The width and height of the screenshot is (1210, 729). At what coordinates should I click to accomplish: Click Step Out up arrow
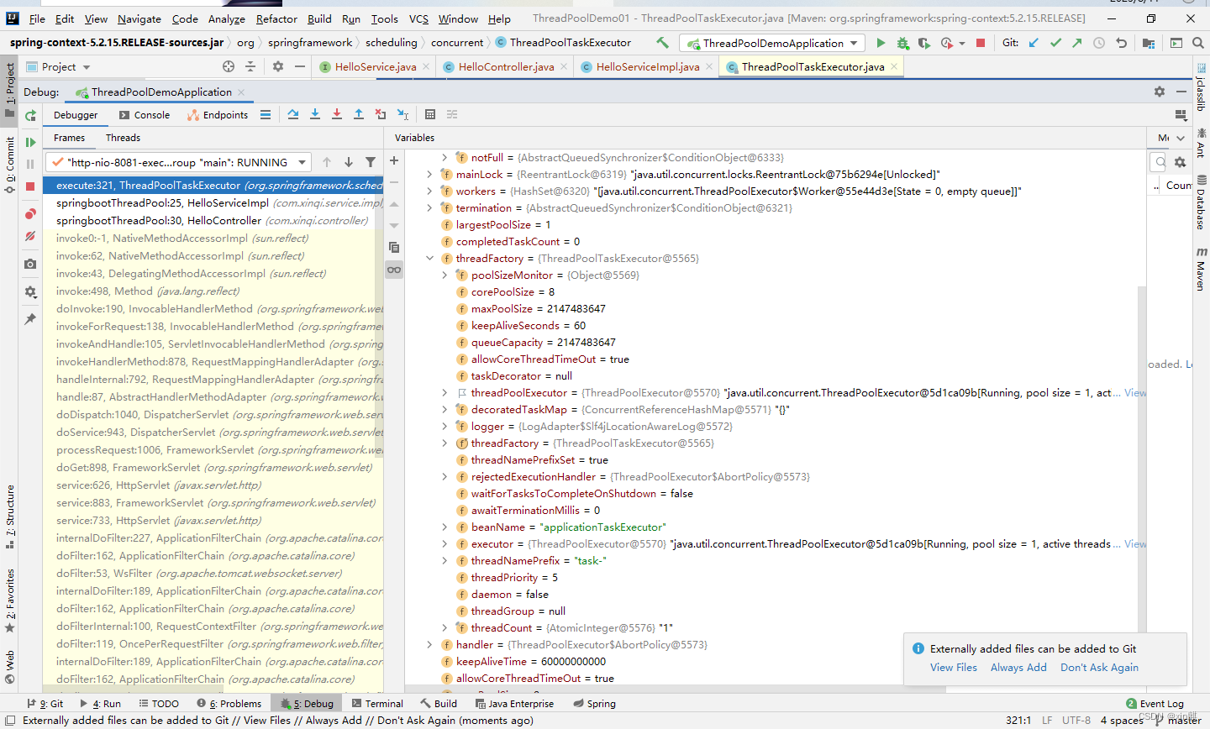pos(358,115)
